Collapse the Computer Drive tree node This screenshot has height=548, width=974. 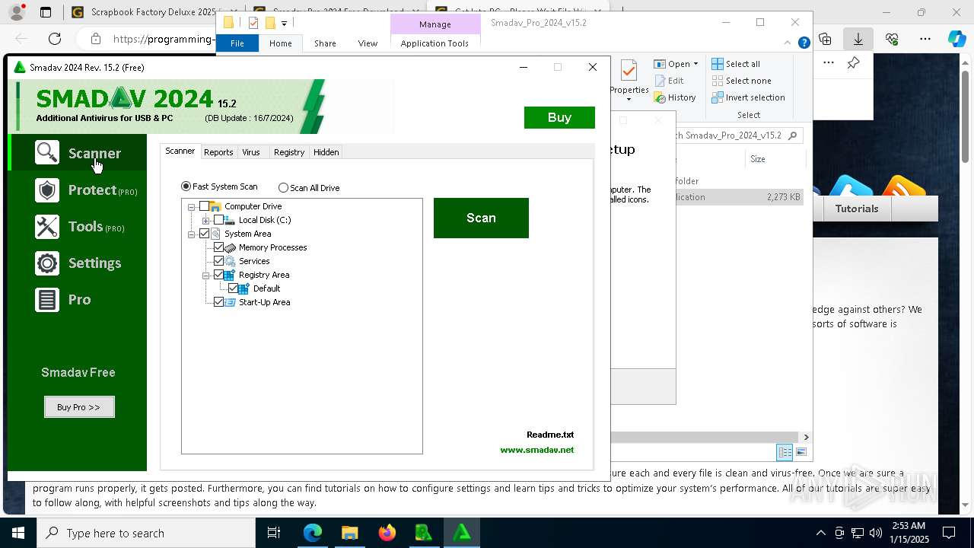pos(192,207)
